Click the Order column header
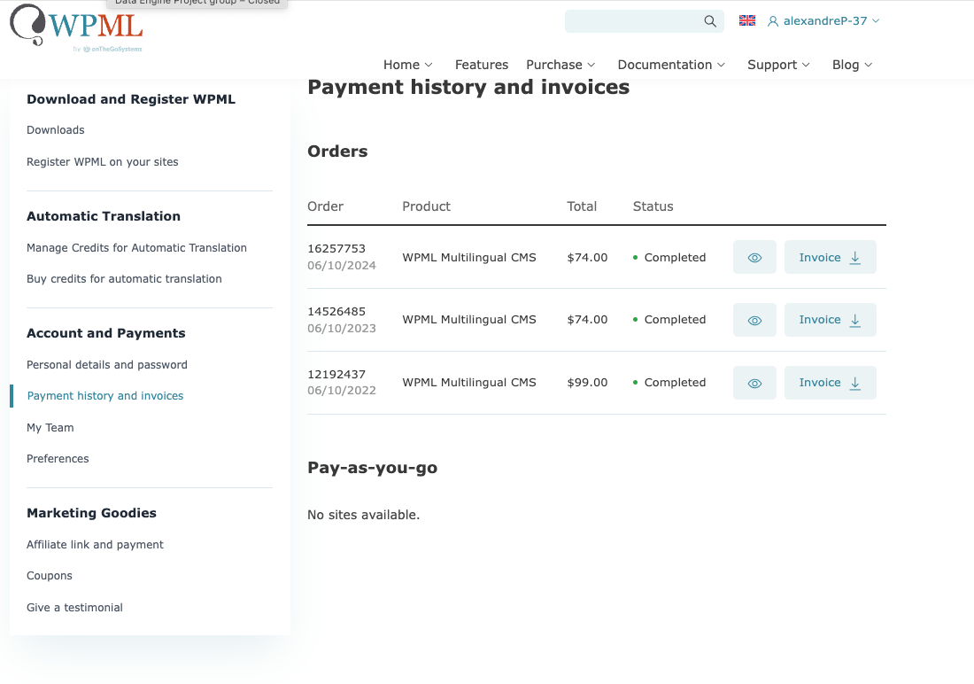Viewport: 974px width, 684px height. point(326,206)
